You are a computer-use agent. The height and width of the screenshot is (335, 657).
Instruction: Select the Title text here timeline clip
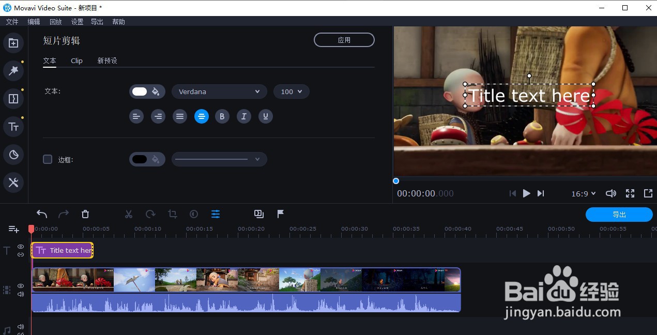click(x=63, y=250)
